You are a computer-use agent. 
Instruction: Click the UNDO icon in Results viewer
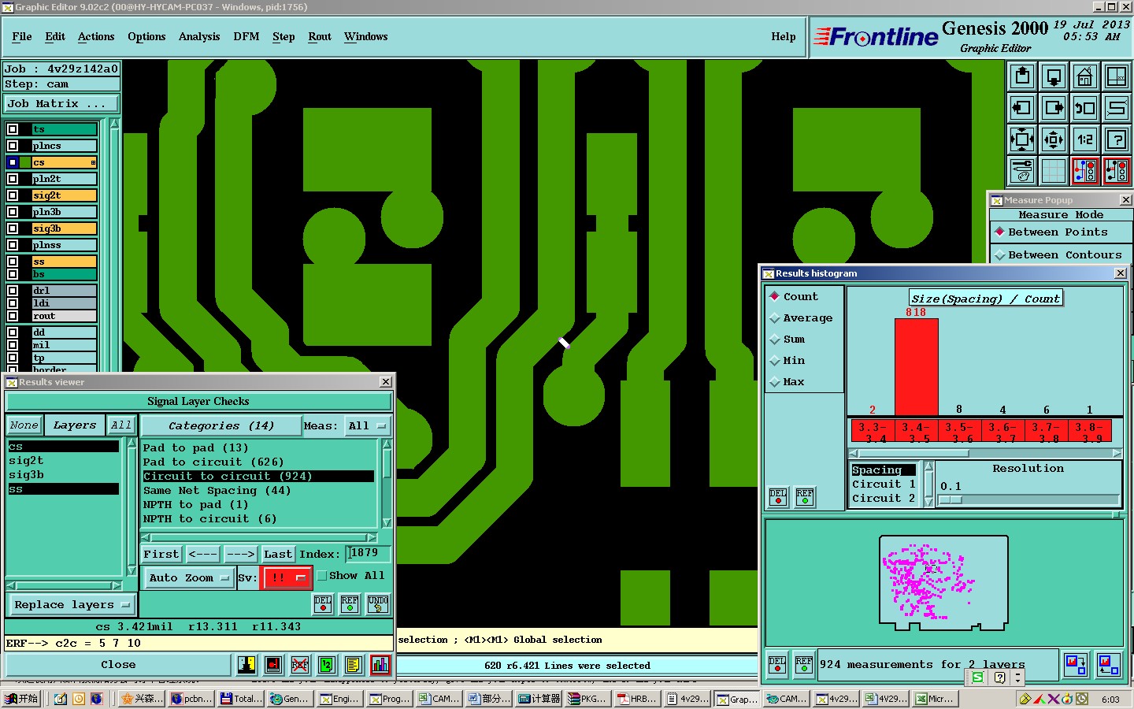[378, 604]
